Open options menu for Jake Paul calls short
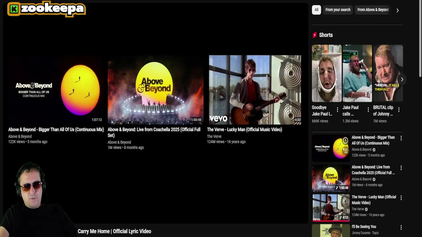 coord(368,110)
